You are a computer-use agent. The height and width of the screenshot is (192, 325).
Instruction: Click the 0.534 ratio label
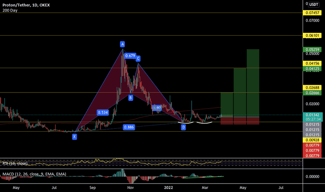[103, 112]
